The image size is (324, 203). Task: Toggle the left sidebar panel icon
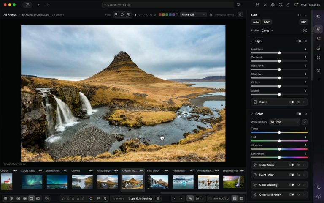point(27,5)
